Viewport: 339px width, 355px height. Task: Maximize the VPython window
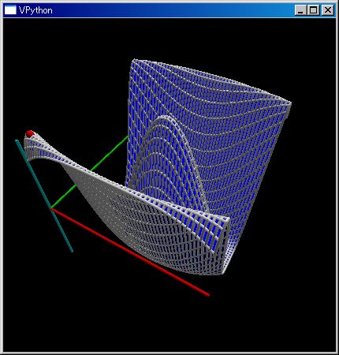coord(313,10)
